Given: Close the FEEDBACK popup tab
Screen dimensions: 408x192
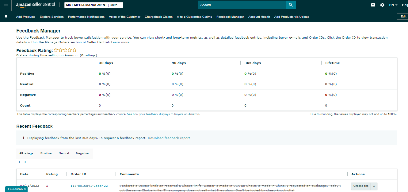Looking at the screenshot, I should [25, 189].
